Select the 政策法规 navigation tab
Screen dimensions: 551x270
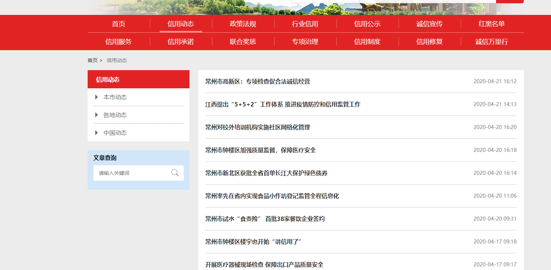click(243, 24)
